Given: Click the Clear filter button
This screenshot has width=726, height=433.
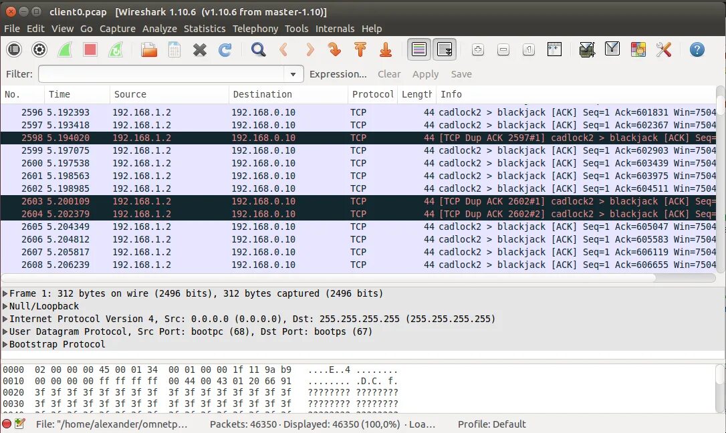Looking at the screenshot, I should (389, 74).
